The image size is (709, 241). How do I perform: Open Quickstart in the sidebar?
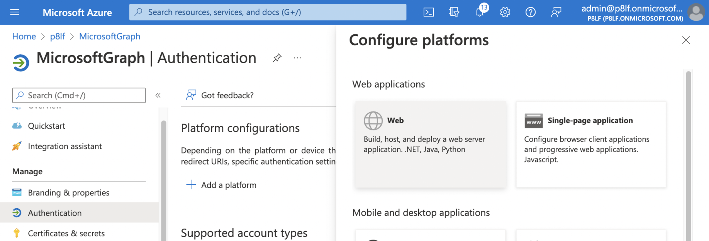(46, 126)
